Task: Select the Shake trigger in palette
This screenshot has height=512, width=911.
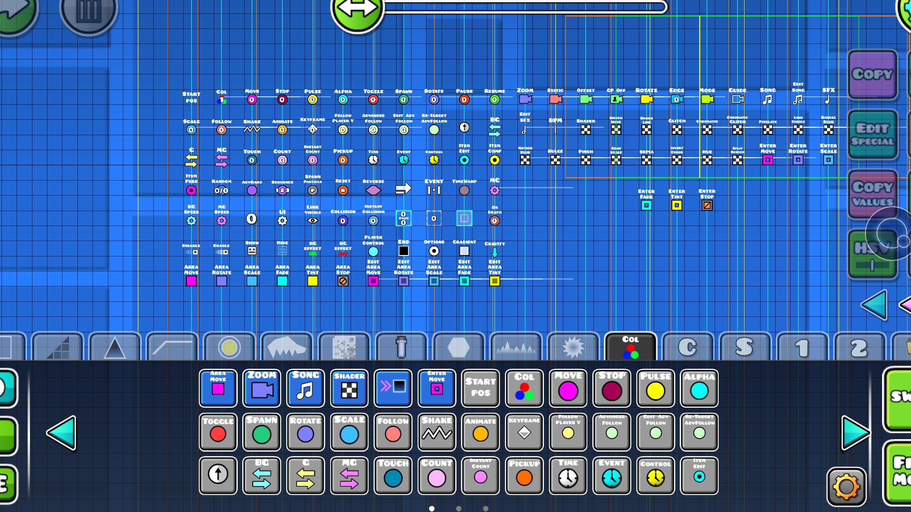Action: 437,432
